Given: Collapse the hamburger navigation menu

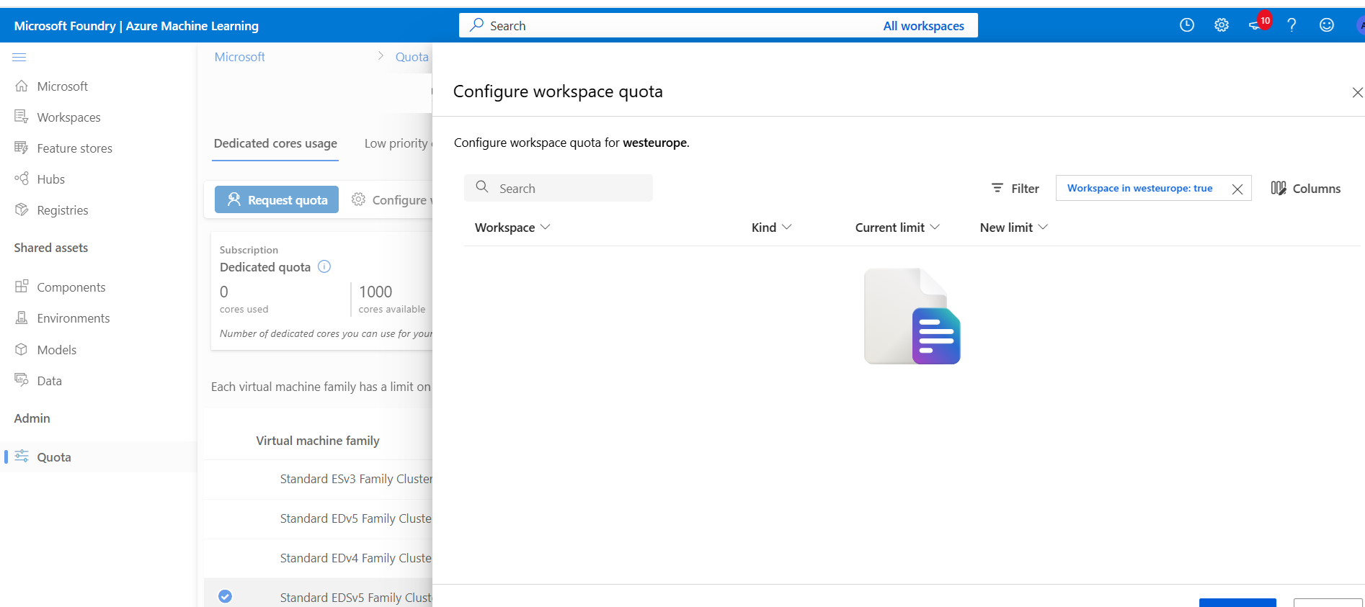Looking at the screenshot, I should (19, 57).
